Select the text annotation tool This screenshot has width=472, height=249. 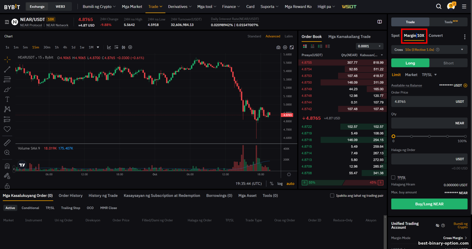pos(7,99)
